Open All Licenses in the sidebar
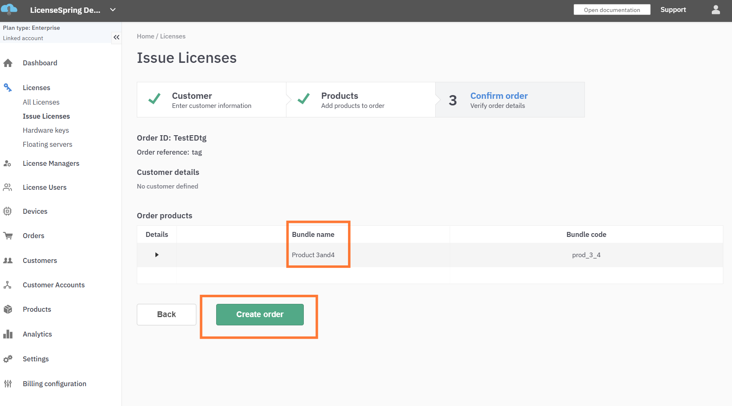This screenshot has width=732, height=406. pos(41,102)
